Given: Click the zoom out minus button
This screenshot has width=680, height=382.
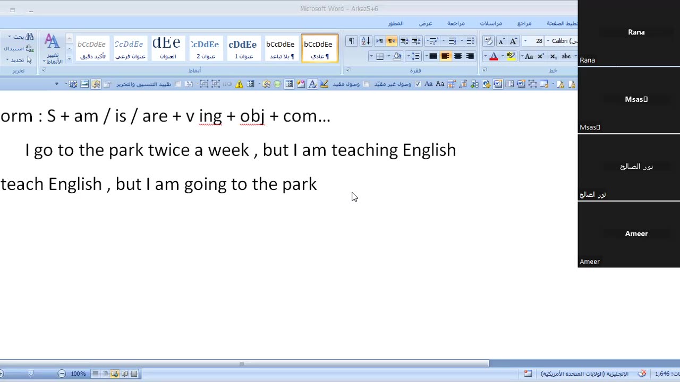Looking at the screenshot, I should coord(62,374).
